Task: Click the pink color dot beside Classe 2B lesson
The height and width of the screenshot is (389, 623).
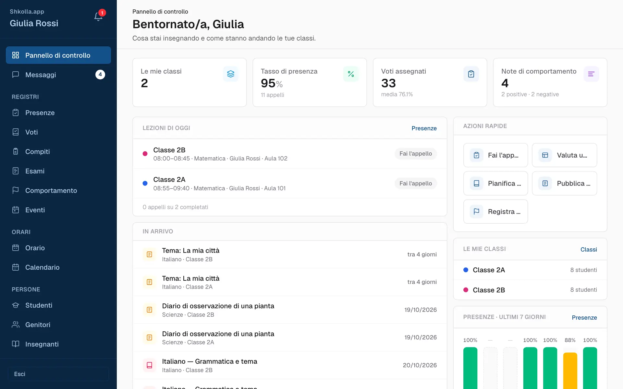Action: tap(145, 154)
